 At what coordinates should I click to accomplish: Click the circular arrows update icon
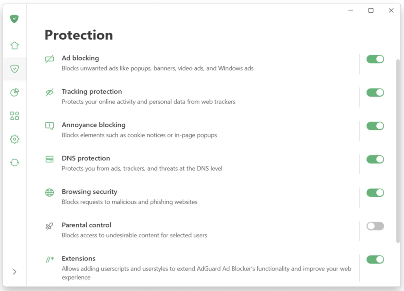pyautogui.click(x=15, y=162)
